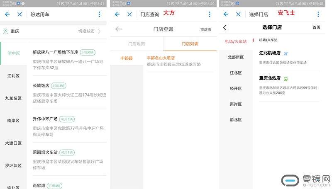Close the 盼达用车 page with X icon

click(x=20, y=14)
